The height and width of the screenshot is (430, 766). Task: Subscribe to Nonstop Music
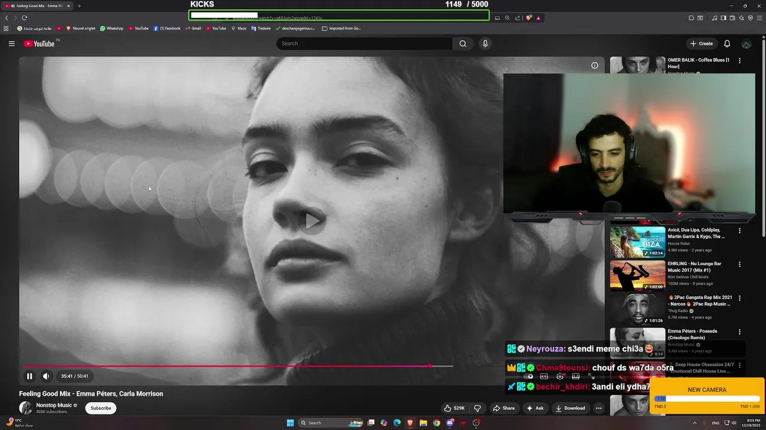pyautogui.click(x=101, y=408)
